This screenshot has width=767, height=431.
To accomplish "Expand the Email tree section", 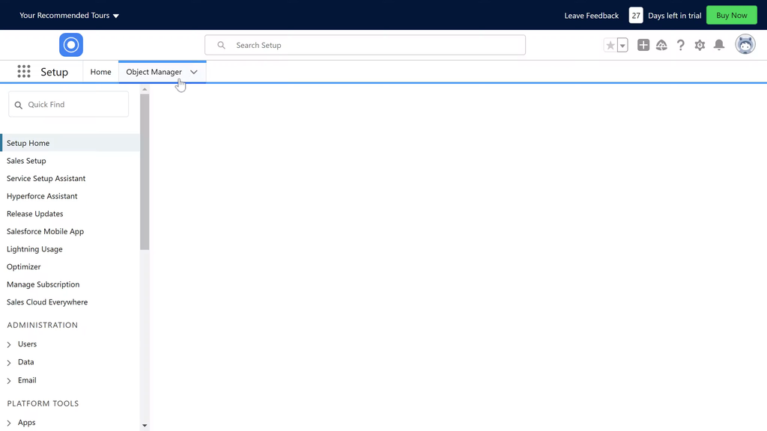I will click(x=9, y=381).
